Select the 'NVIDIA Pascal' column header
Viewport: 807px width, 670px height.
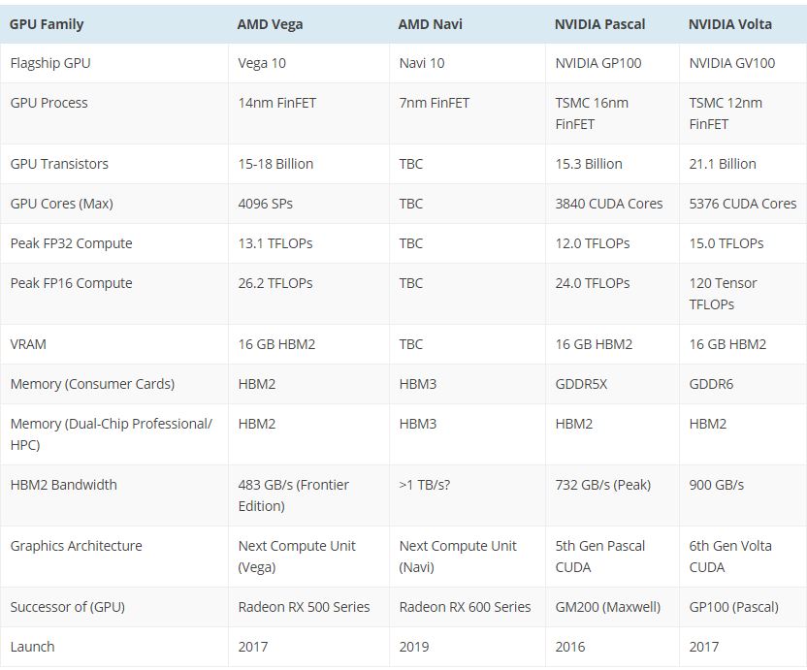tap(599, 24)
